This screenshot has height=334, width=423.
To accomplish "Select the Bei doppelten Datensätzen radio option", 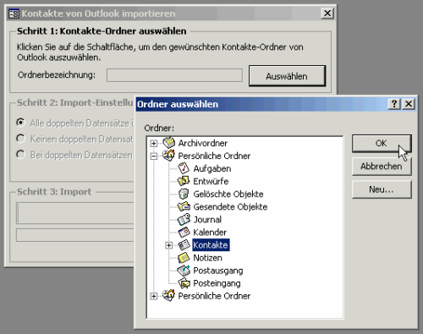I will click(x=20, y=155).
